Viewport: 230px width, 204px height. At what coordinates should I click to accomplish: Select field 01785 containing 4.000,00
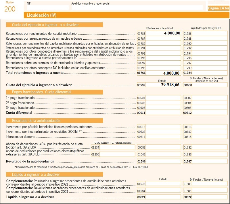163,33
